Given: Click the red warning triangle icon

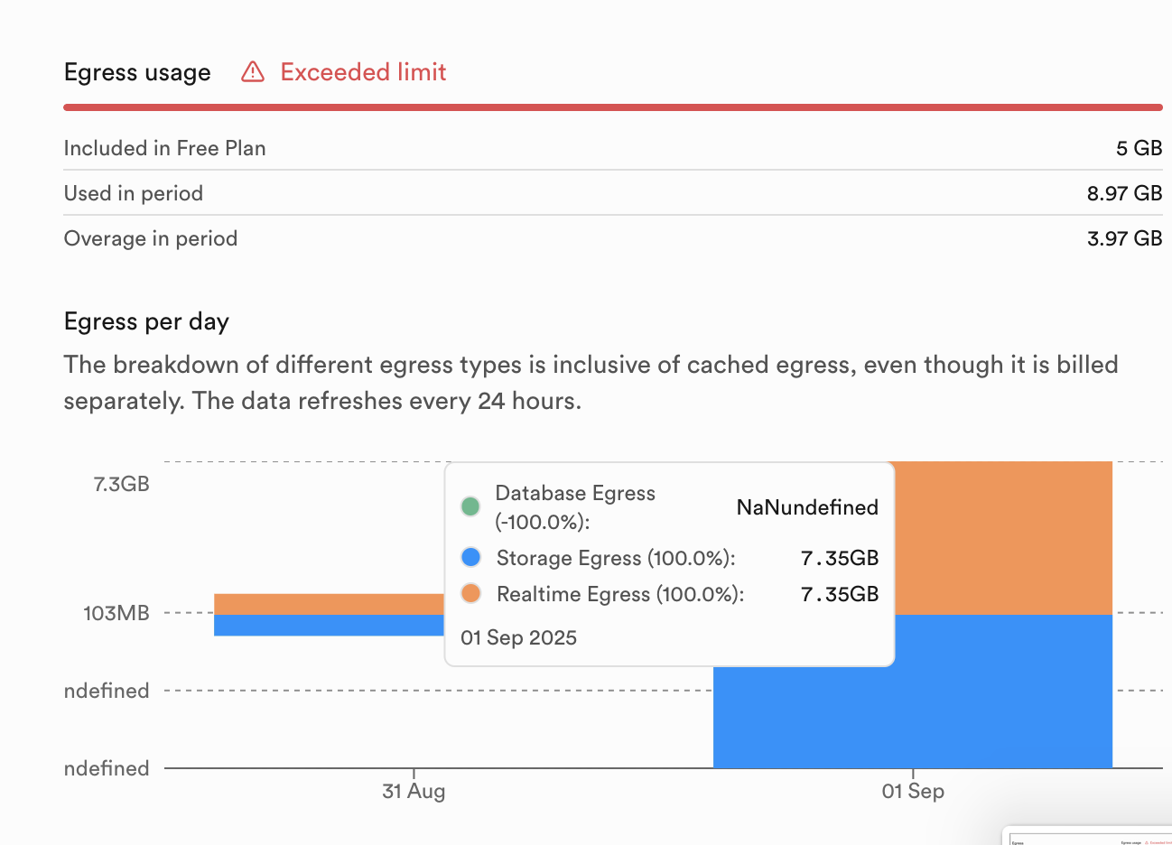Looking at the screenshot, I should (253, 72).
